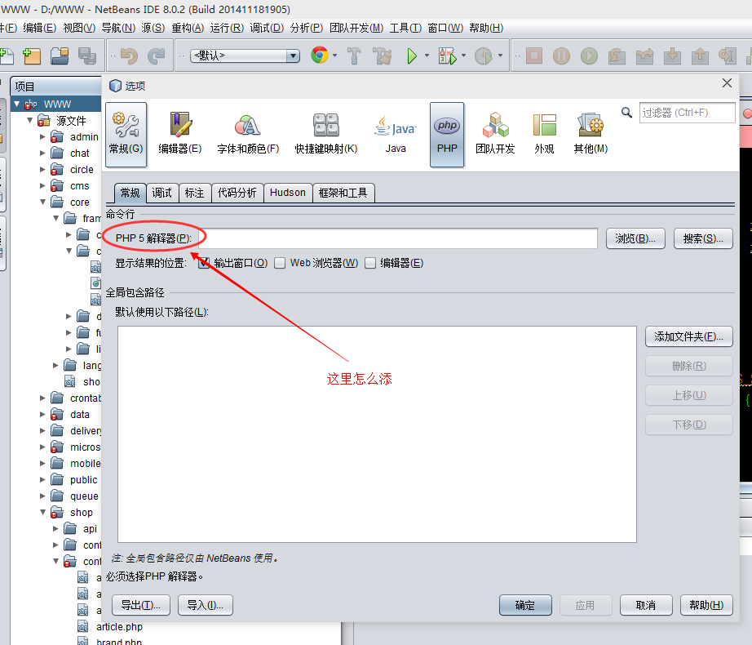Click into the PHP 5 解释器 path field
This screenshot has width=752, height=645.
point(398,238)
